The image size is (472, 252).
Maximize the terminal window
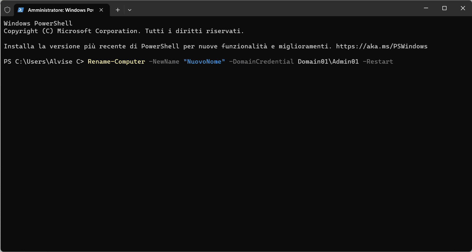coord(445,8)
